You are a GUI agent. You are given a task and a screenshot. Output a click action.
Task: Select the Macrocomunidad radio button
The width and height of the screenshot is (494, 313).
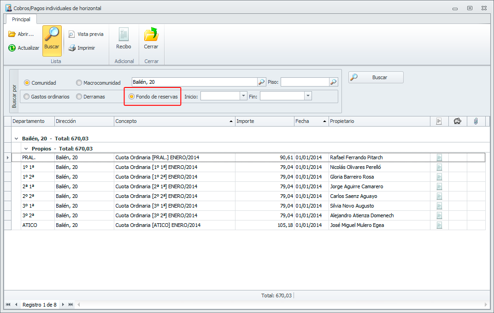click(79, 83)
